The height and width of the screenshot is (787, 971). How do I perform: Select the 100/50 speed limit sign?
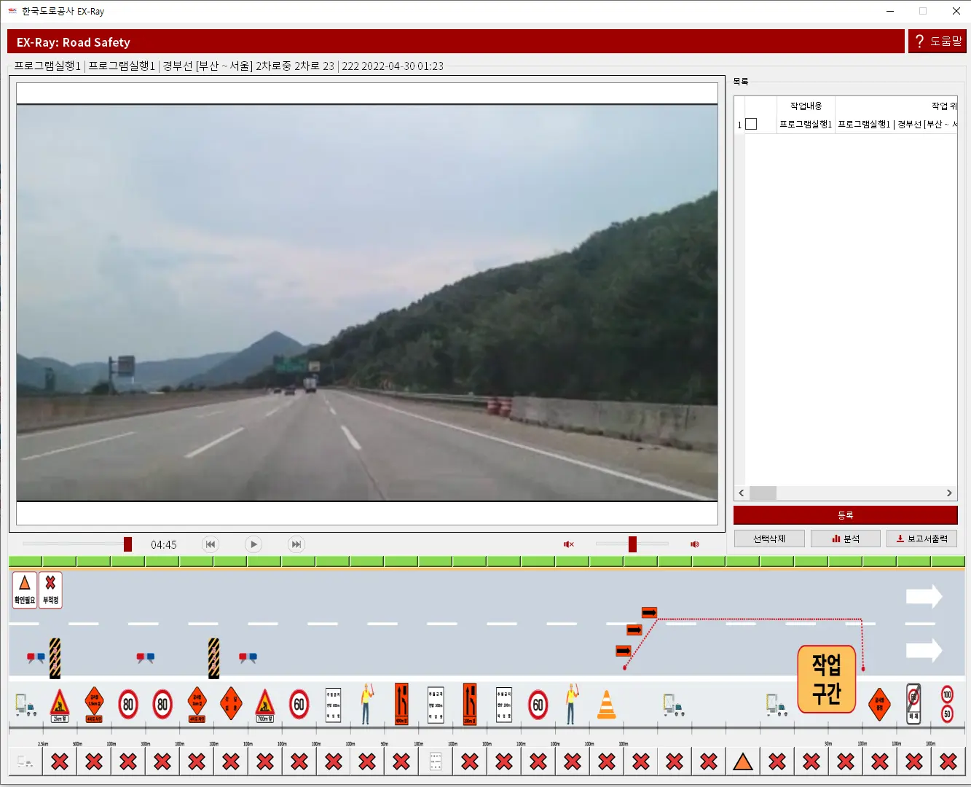(x=947, y=704)
